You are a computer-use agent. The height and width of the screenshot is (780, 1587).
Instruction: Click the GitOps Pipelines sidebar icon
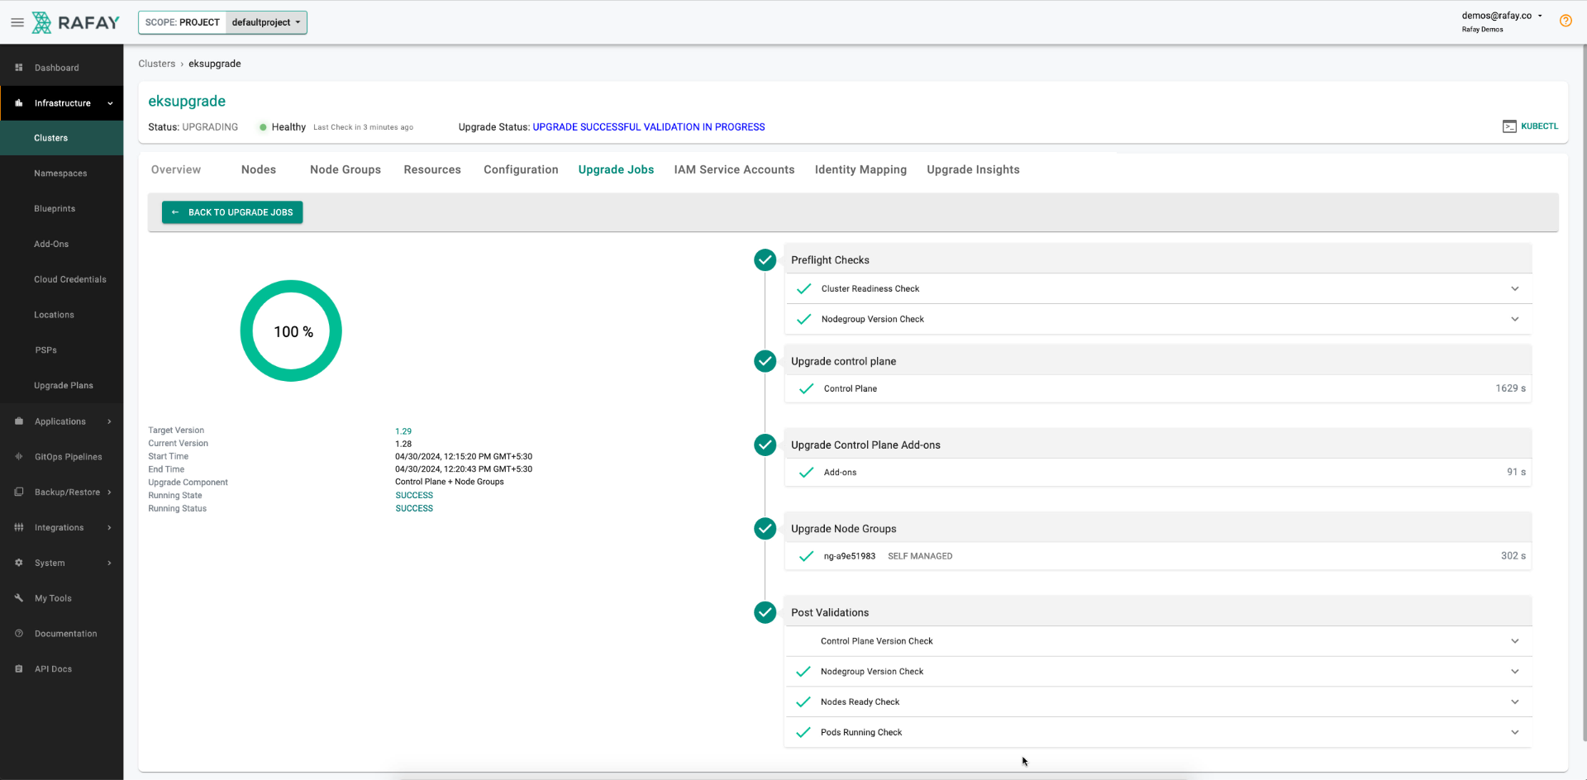click(19, 457)
